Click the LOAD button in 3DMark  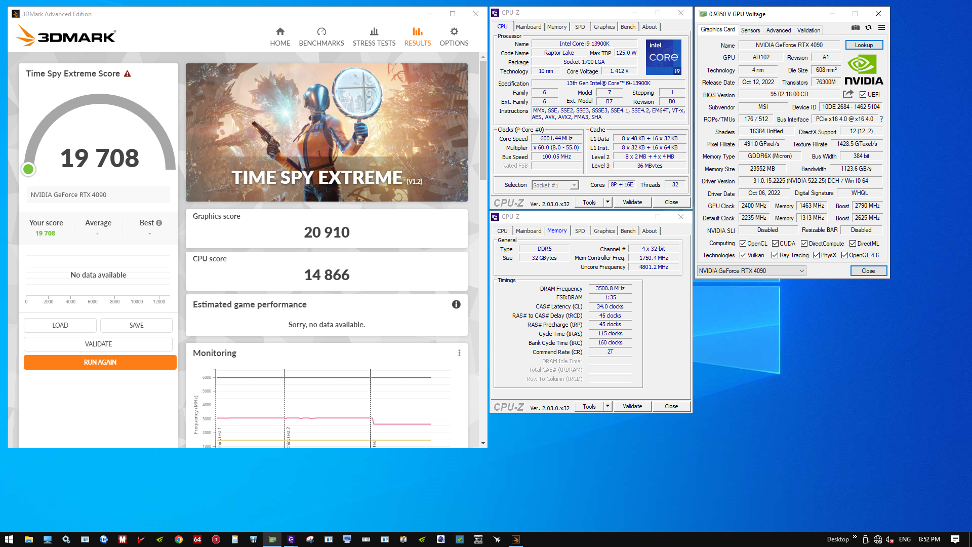click(60, 325)
